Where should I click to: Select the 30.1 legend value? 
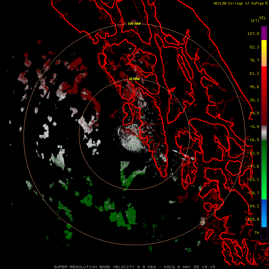[x=254, y=100]
